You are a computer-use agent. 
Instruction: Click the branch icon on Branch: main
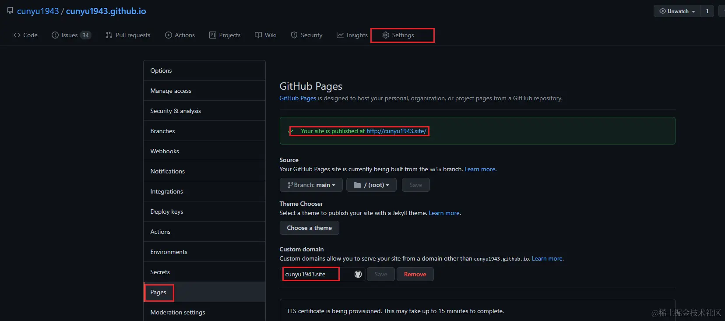click(290, 185)
